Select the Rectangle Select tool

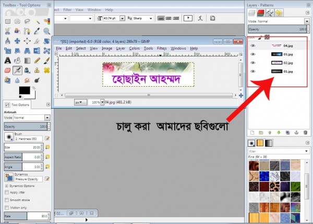[x=8, y=21]
